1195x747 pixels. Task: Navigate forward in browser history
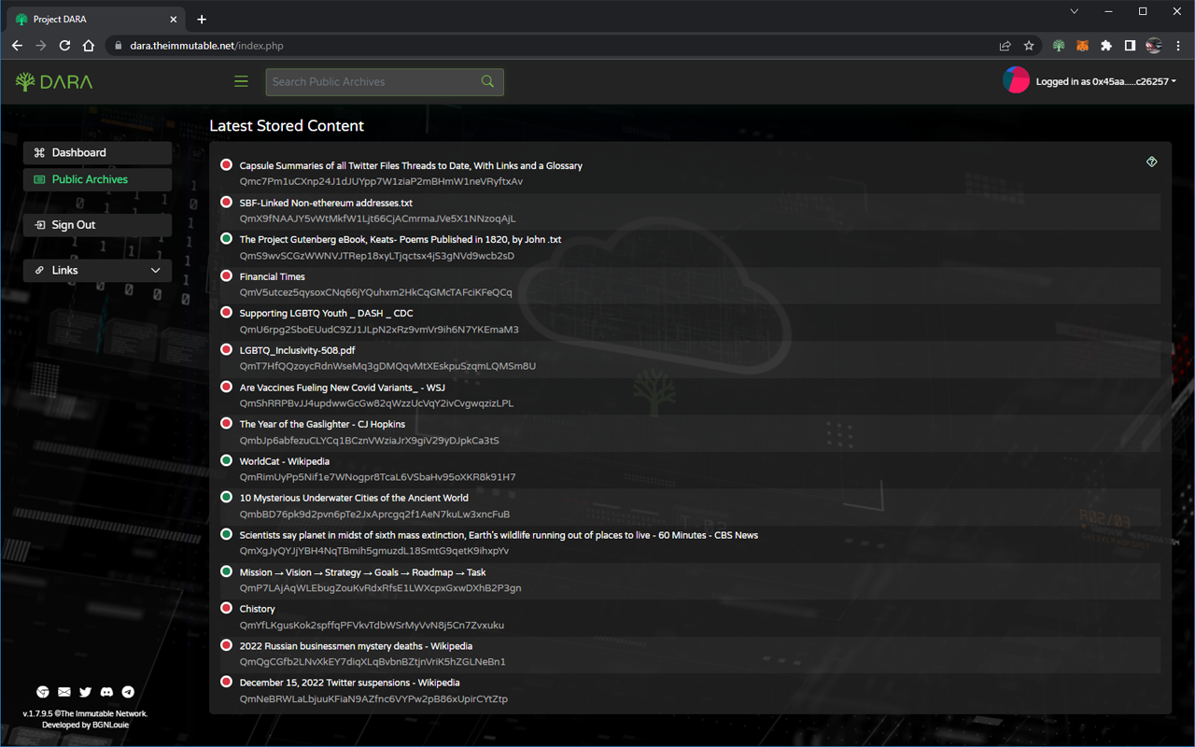(x=41, y=46)
